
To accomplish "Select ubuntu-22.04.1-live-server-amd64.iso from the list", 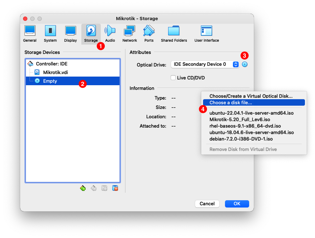I will (x=251, y=113).
